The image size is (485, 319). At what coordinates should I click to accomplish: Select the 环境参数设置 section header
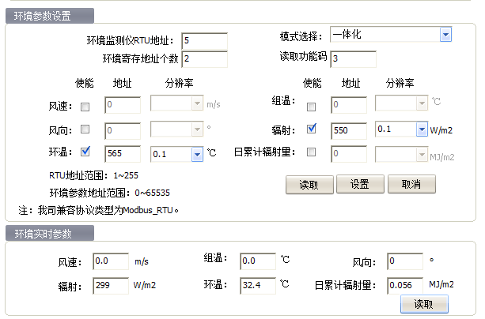click(x=49, y=17)
